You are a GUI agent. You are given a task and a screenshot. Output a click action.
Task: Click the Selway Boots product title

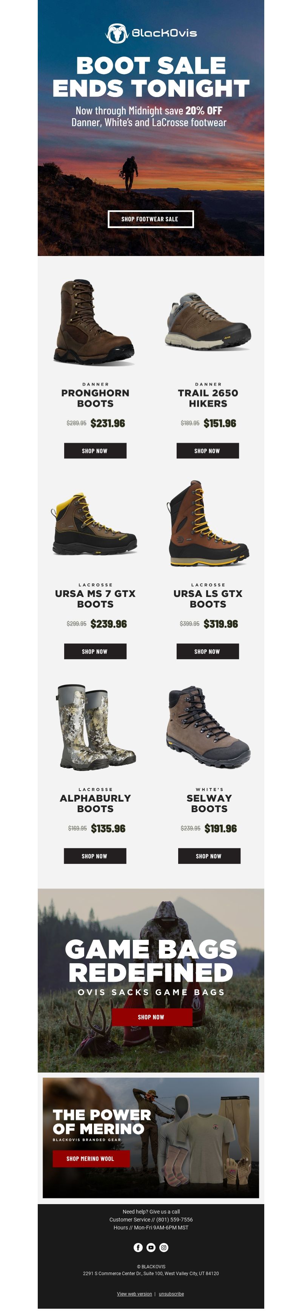click(209, 804)
